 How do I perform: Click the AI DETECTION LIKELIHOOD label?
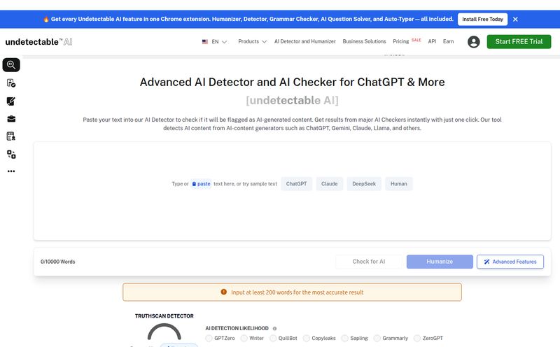point(237,328)
